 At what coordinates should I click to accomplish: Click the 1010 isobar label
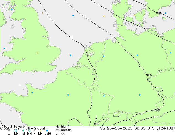pos(155,117)
